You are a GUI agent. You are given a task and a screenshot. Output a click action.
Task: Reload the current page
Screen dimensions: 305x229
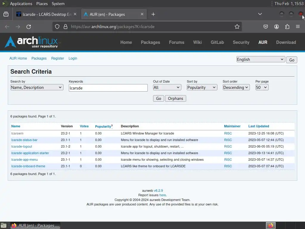click(29, 27)
